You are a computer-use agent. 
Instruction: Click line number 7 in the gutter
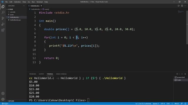(x=35, y=38)
